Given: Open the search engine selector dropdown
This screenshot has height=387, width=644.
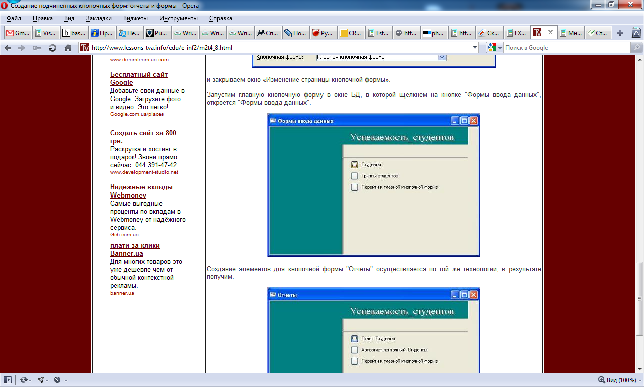Looking at the screenshot, I should [499, 48].
